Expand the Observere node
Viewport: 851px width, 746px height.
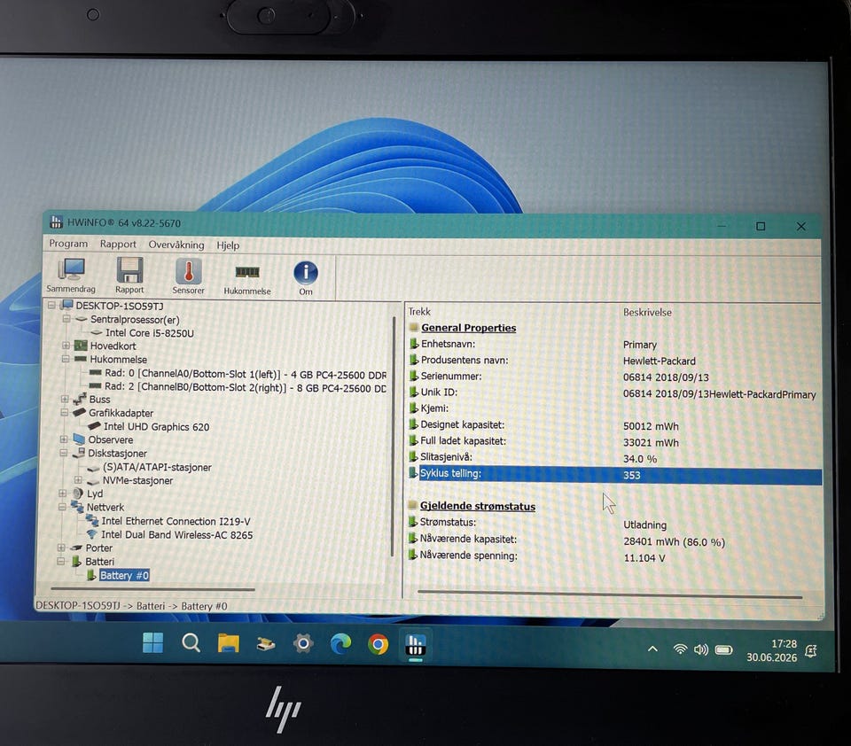pyautogui.click(x=64, y=439)
